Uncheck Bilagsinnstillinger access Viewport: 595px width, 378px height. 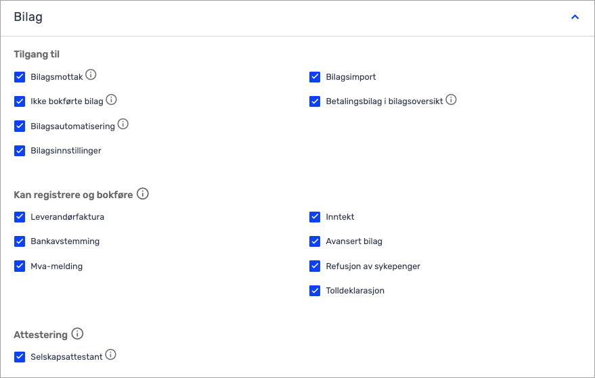coord(20,151)
